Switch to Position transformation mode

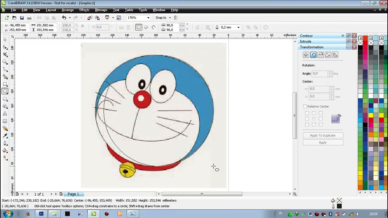[306, 55]
